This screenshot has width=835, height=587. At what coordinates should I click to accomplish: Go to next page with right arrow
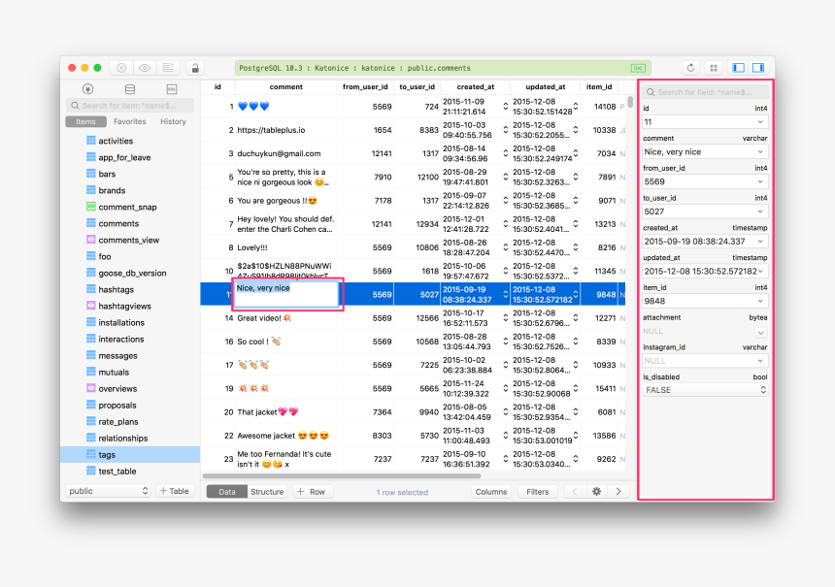[x=618, y=492]
